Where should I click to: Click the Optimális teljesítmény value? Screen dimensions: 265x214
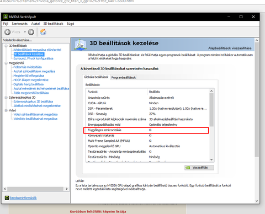163,125
